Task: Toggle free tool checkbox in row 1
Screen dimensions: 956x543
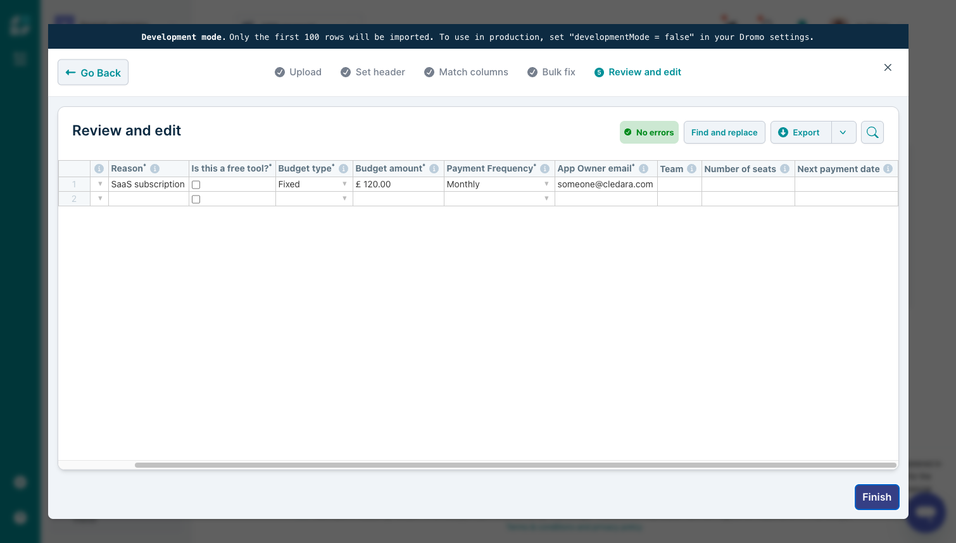Action: [196, 185]
